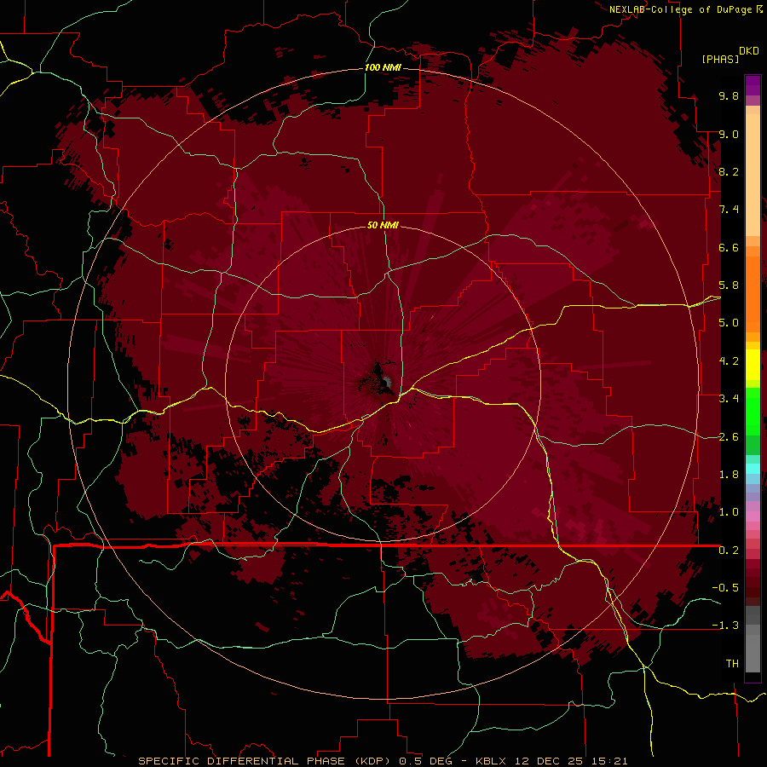Select the 5.8 scale label
767x767 pixels.
(x=729, y=285)
